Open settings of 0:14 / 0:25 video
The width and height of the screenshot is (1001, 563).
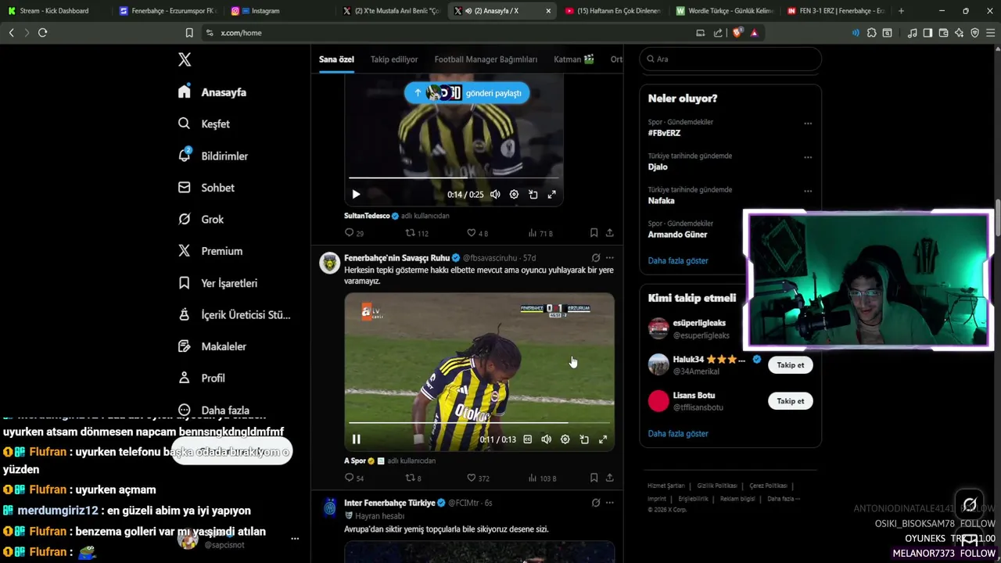(514, 195)
